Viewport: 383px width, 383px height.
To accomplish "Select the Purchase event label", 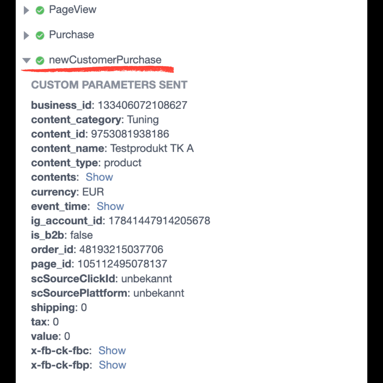I will (72, 35).
